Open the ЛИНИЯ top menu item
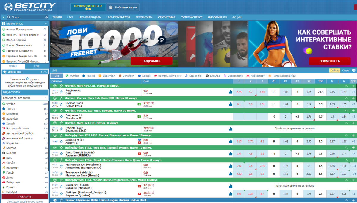The image size is (357, 203). (57, 17)
